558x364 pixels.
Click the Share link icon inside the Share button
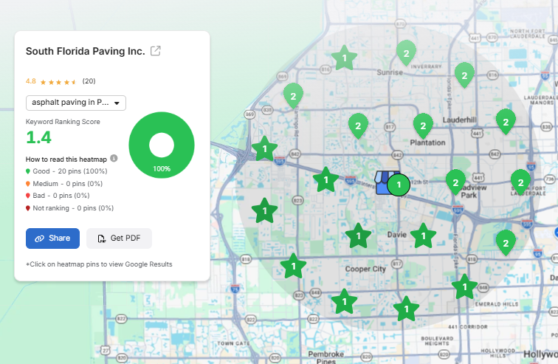point(39,238)
